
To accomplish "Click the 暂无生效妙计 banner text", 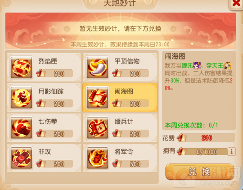I will (x=120, y=28).
